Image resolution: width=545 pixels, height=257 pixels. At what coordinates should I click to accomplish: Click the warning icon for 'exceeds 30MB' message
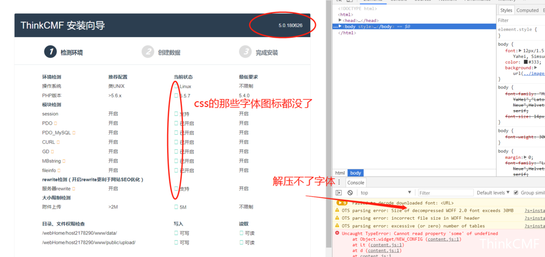[337, 211]
